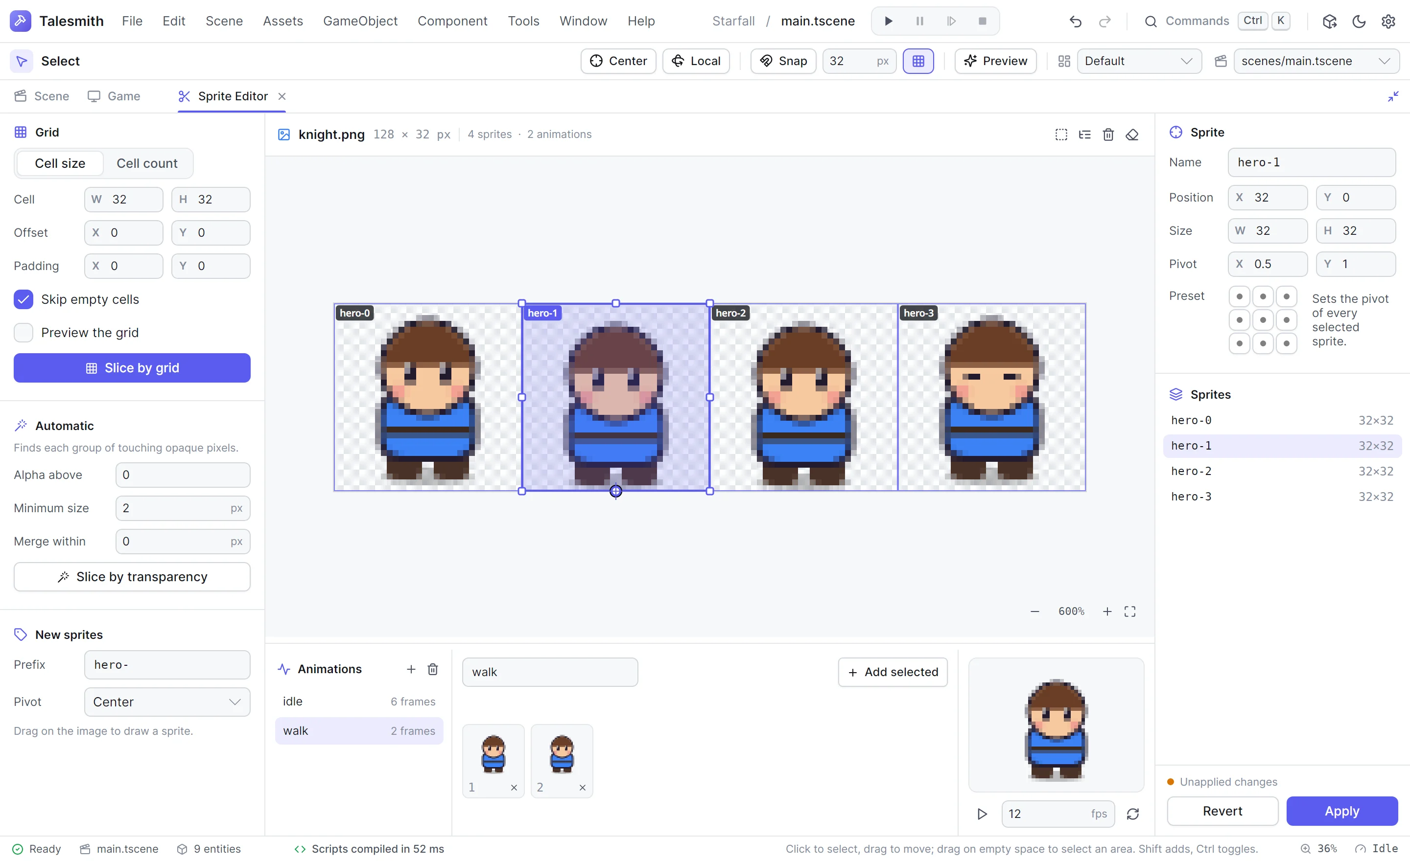Click the sprite Name input field
This screenshot has width=1410, height=861.
coord(1311,162)
